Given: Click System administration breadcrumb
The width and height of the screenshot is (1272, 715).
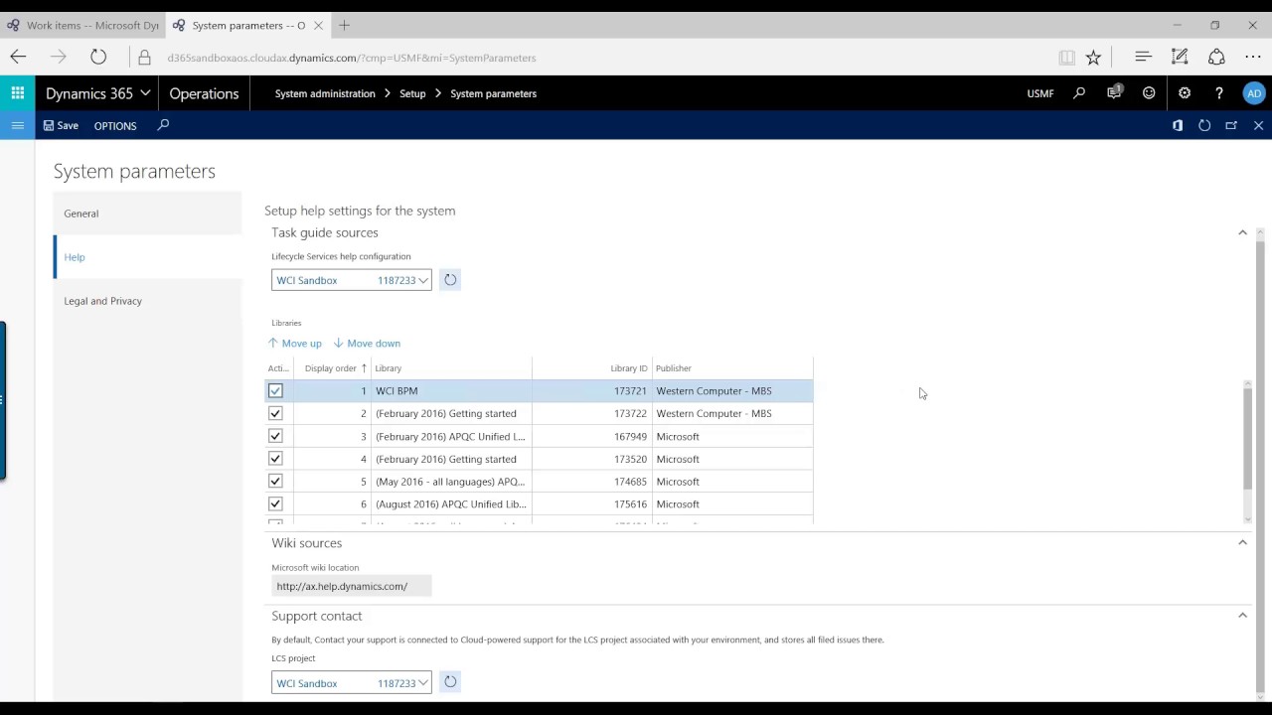Looking at the screenshot, I should [x=325, y=93].
